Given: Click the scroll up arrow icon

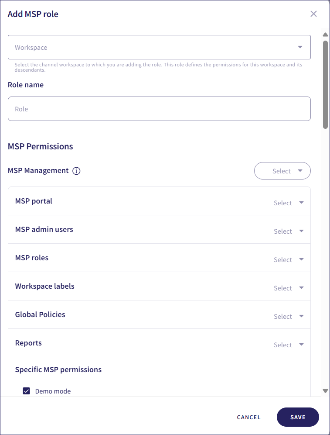Looking at the screenshot, I should click(x=325, y=35).
